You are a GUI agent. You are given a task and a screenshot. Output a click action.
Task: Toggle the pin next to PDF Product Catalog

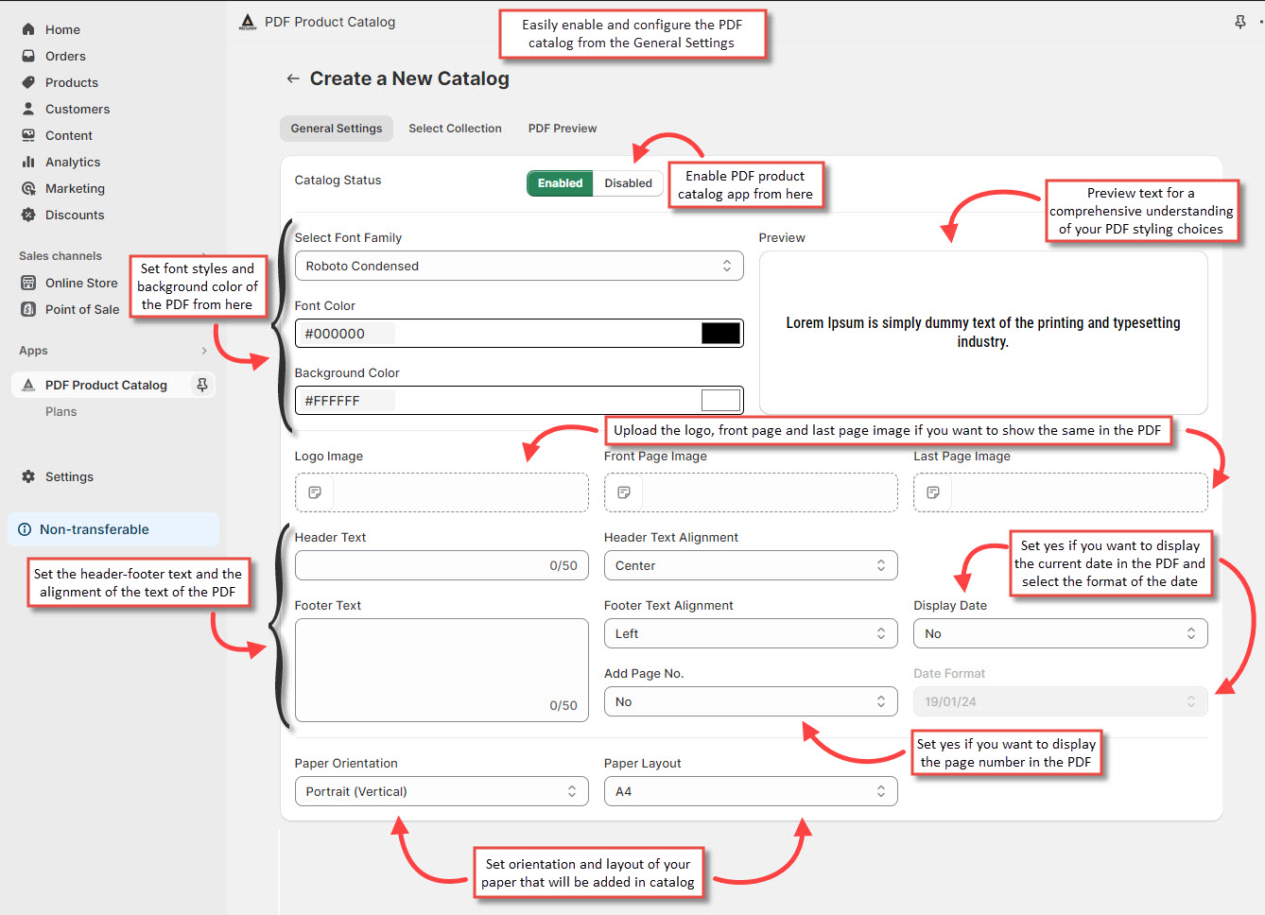coord(201,385)
